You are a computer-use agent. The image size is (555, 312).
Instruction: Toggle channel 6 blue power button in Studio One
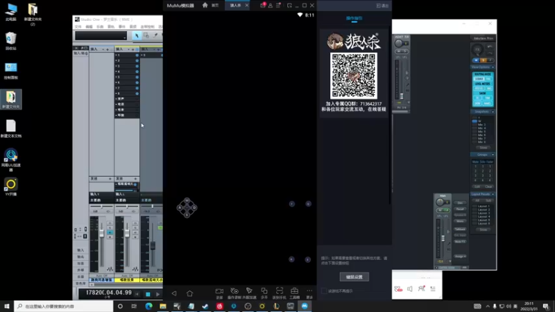click(x=137, y=83)
